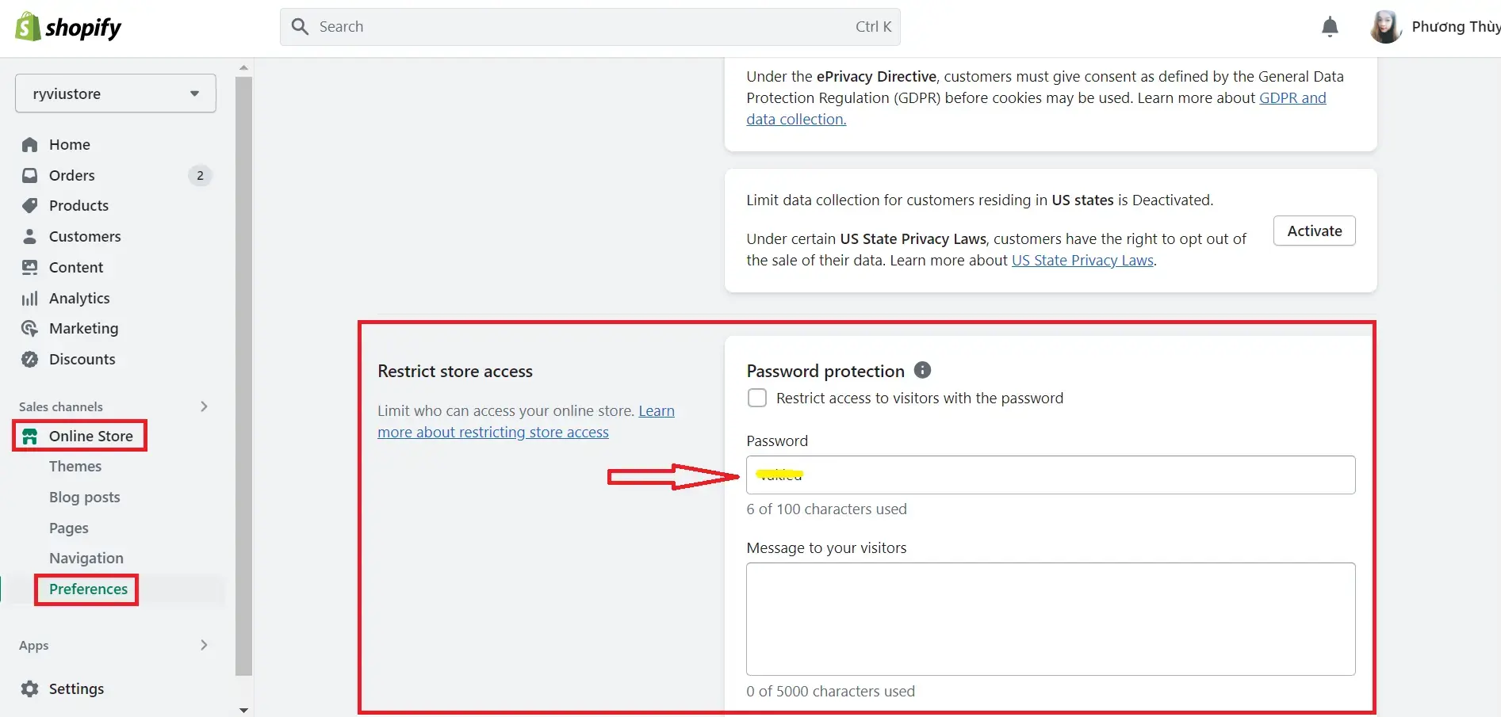Click the sidebar scrollbar down arrow
Screen dimensions: 1501x717
[x=244, y=710]
